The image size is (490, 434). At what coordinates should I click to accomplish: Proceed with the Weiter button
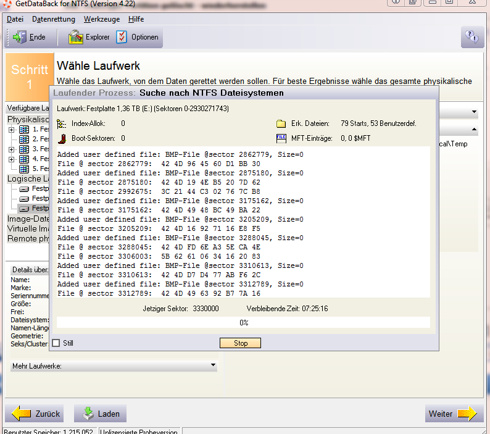tap(454, 414)
